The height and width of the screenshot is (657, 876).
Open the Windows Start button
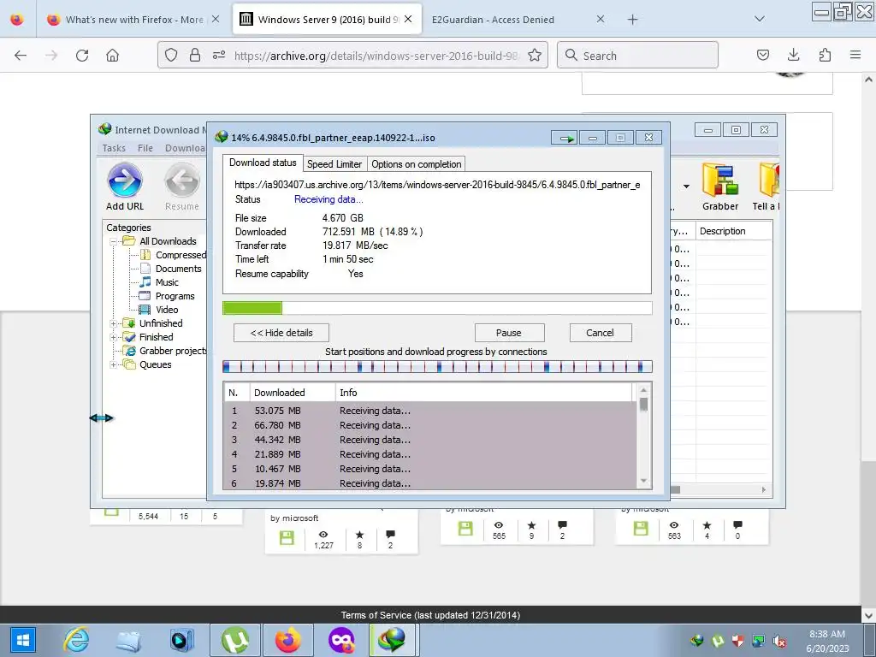click(22, 640)
